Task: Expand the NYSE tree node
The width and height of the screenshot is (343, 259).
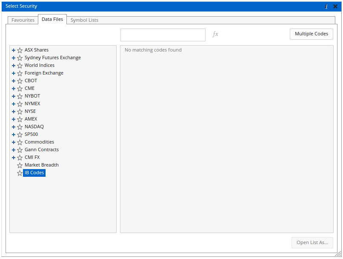Action: pyautogui.click(x=14, y=112)
